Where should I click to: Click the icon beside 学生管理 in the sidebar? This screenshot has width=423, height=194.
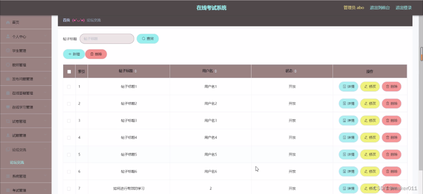point(8,50)
